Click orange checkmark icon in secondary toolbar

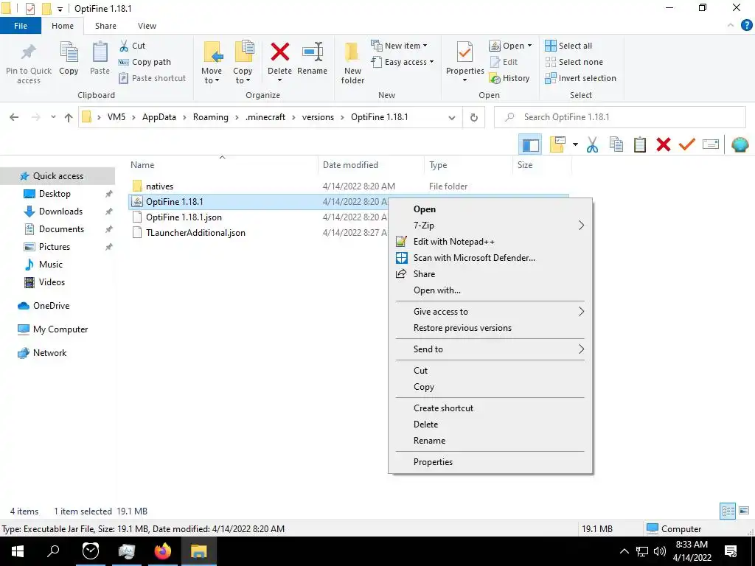[686, 144]
